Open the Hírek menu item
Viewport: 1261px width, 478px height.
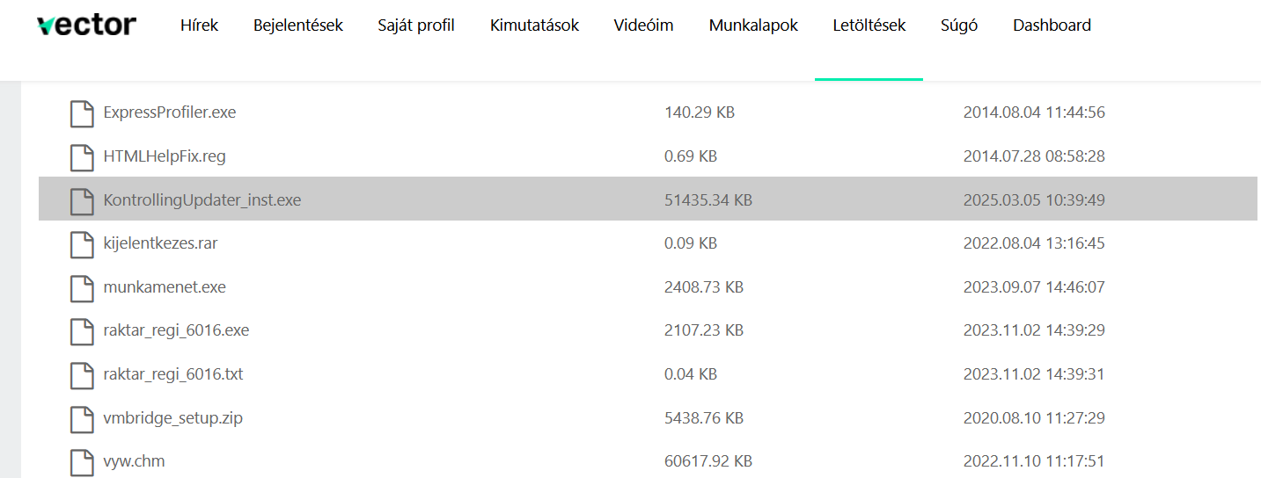click(199, 25)
